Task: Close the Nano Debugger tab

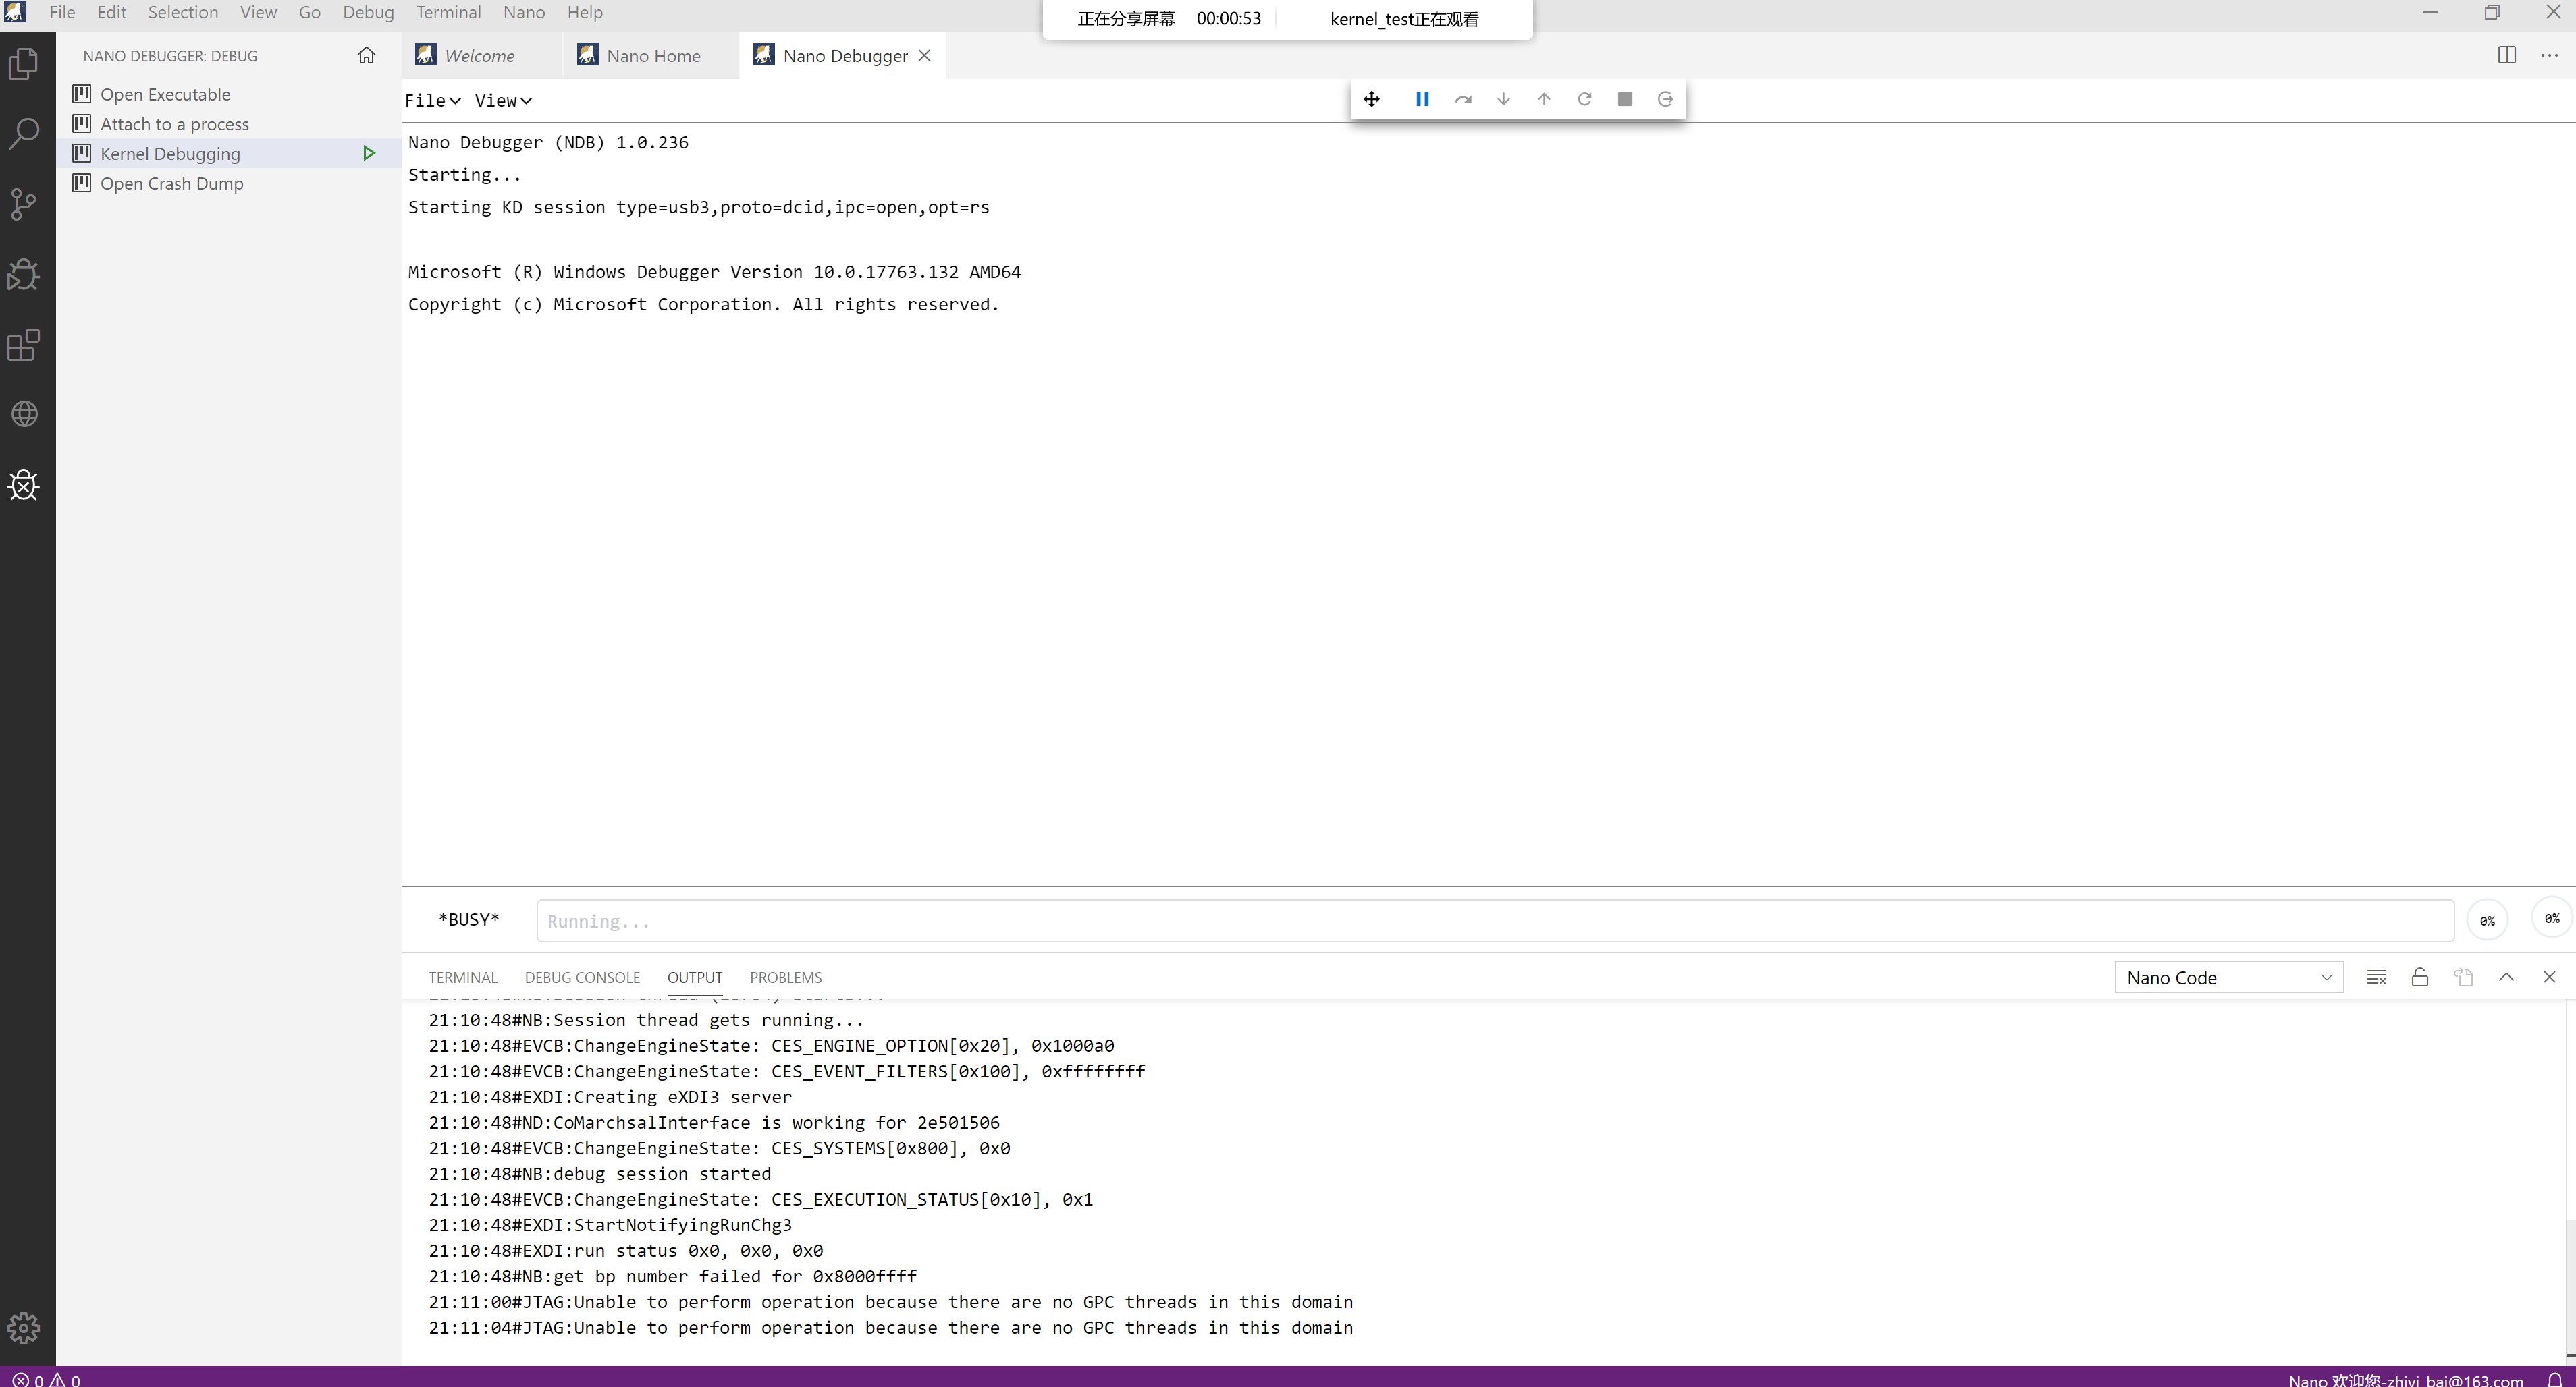Action: coord(925,55)
